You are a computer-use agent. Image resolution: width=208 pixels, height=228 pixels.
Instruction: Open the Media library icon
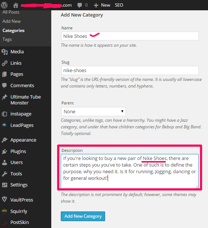pos(4,52)
